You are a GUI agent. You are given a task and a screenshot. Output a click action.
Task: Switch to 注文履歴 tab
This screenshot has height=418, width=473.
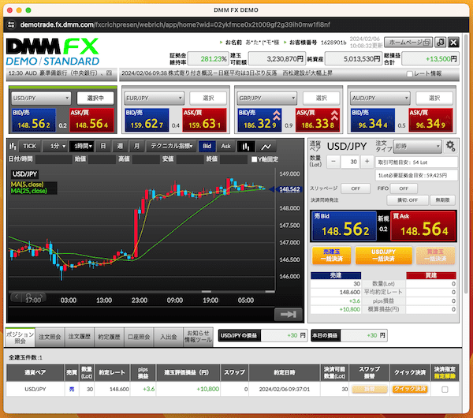click(x=80, y=337)
